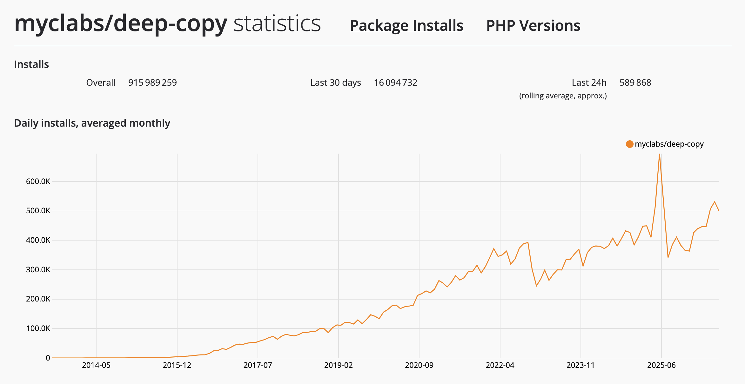Click the 2019-02 x-axis label
The width and height of the screenshot is (745, 384).
339,365
